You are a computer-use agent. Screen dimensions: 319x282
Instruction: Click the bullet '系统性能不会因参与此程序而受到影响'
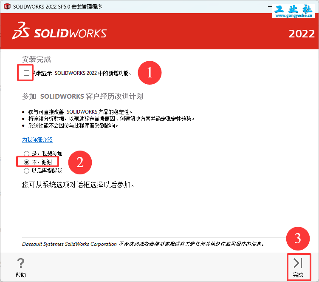pyautogui.click(x=73, y=125)
